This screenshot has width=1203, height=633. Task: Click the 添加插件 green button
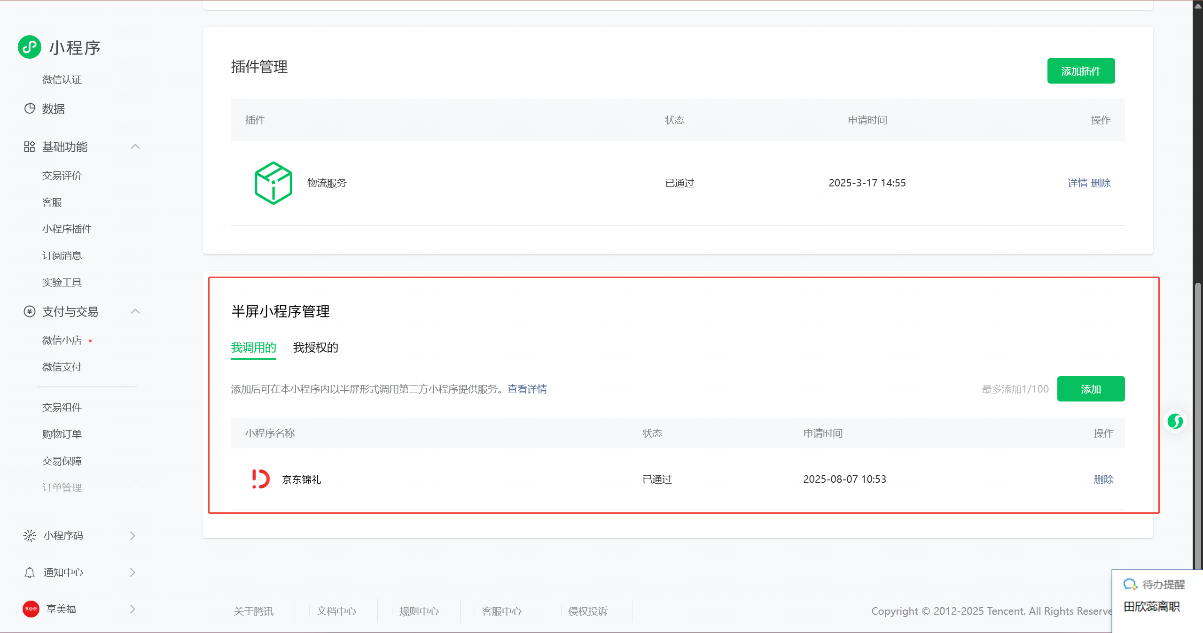pos(1081,71)
